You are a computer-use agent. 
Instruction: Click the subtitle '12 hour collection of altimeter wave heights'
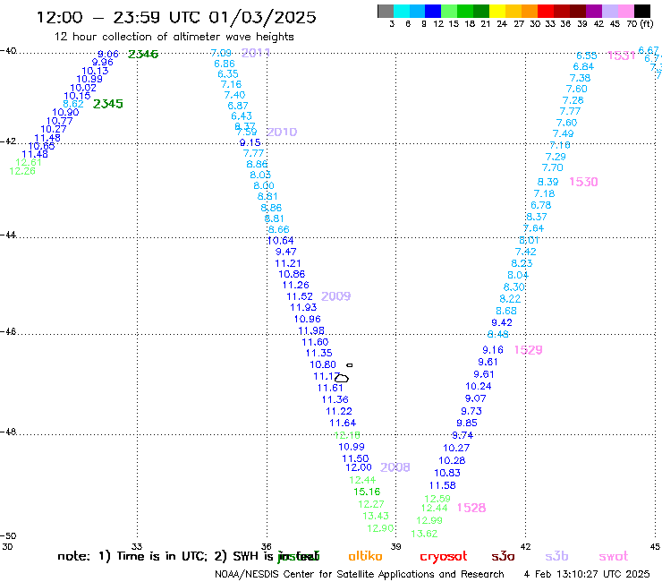174,37
